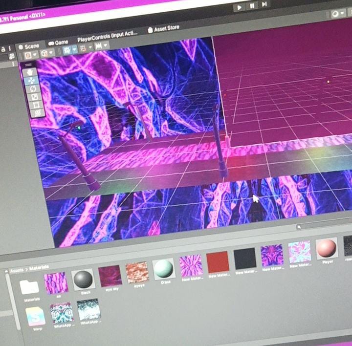Click the 'Player' asset label

328,262
